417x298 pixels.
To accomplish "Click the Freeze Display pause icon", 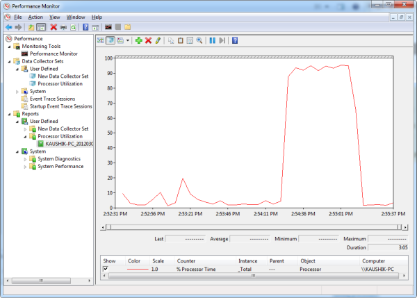I will click(x=212, y=40).
